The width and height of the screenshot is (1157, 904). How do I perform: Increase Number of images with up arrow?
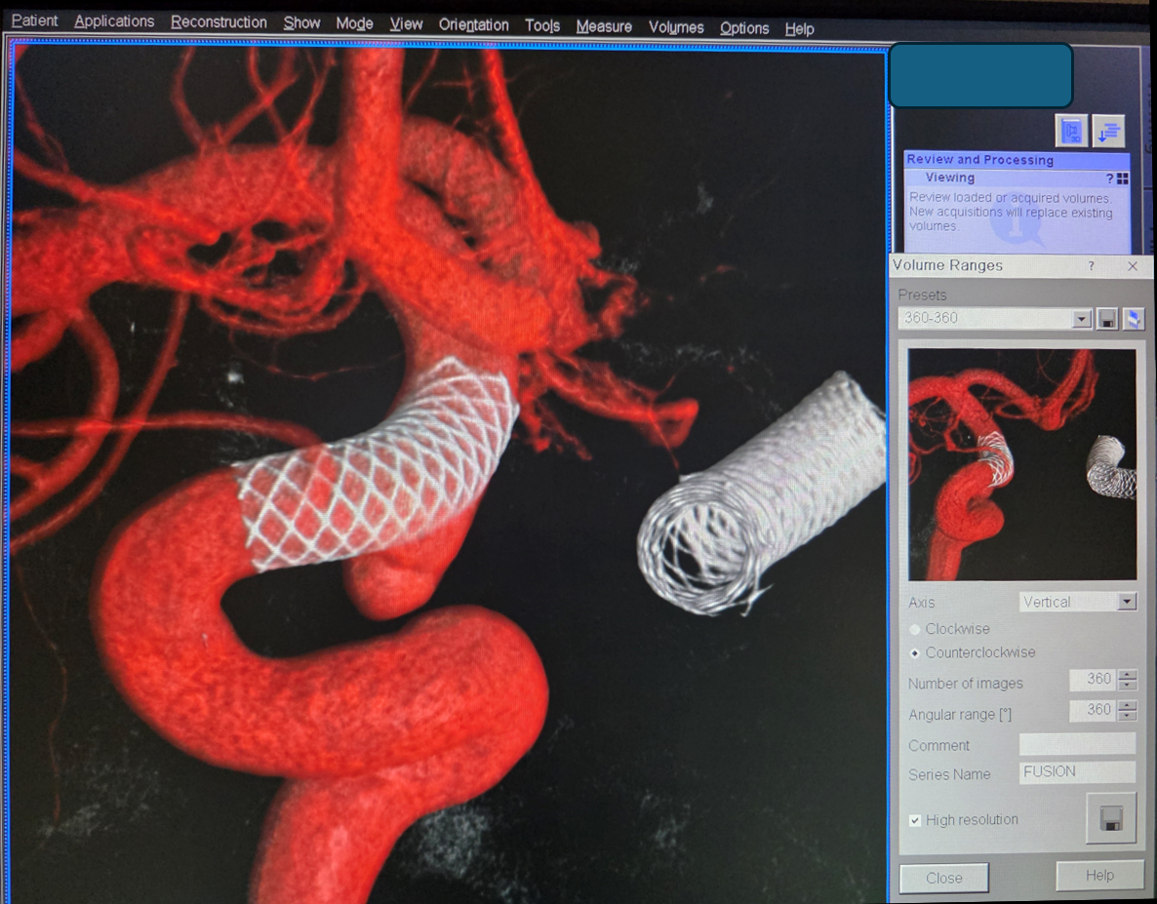coord(1127,674)
